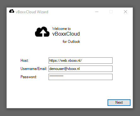Screen dimensions: 140x116
Task: Click the "vBoxxCloud Wizard" window title
Action: 32,12
